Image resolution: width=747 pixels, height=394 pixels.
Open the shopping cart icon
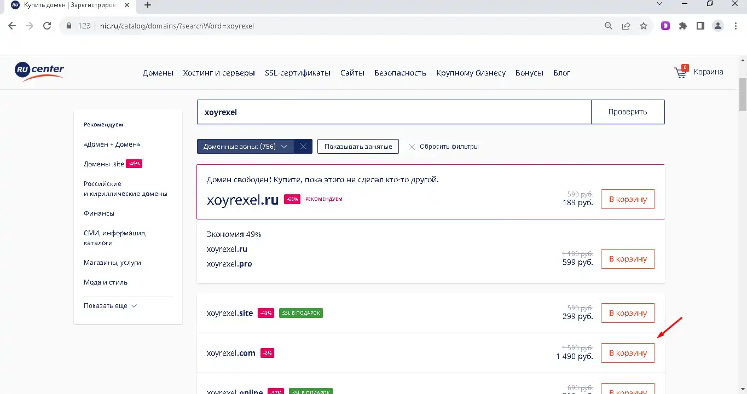coord(681,72)
